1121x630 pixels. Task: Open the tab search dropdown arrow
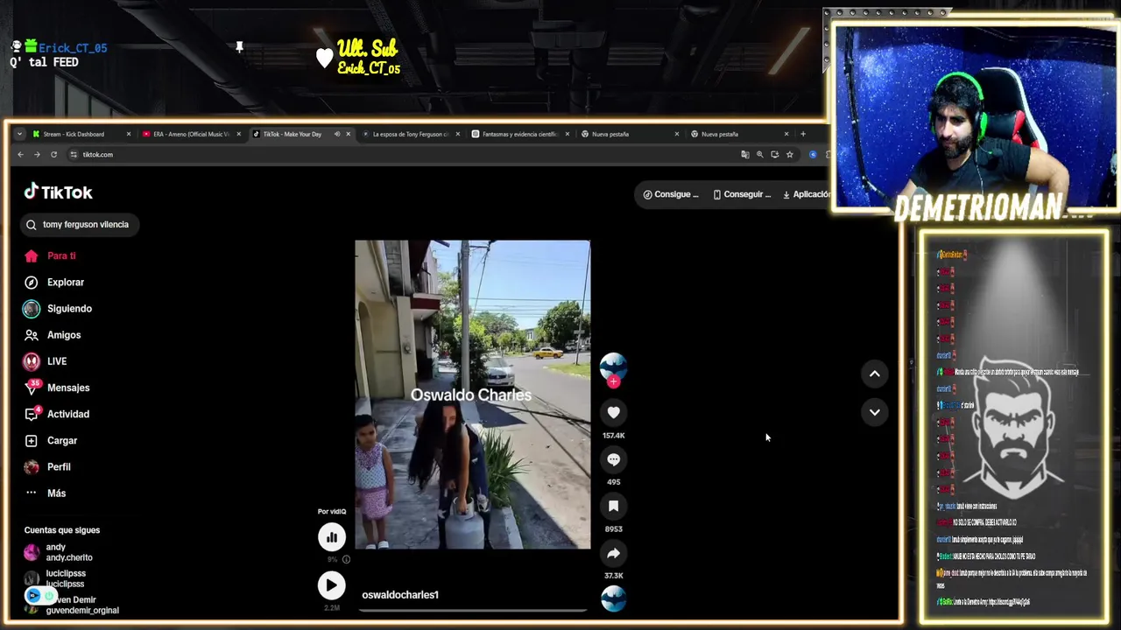(19, 134)
